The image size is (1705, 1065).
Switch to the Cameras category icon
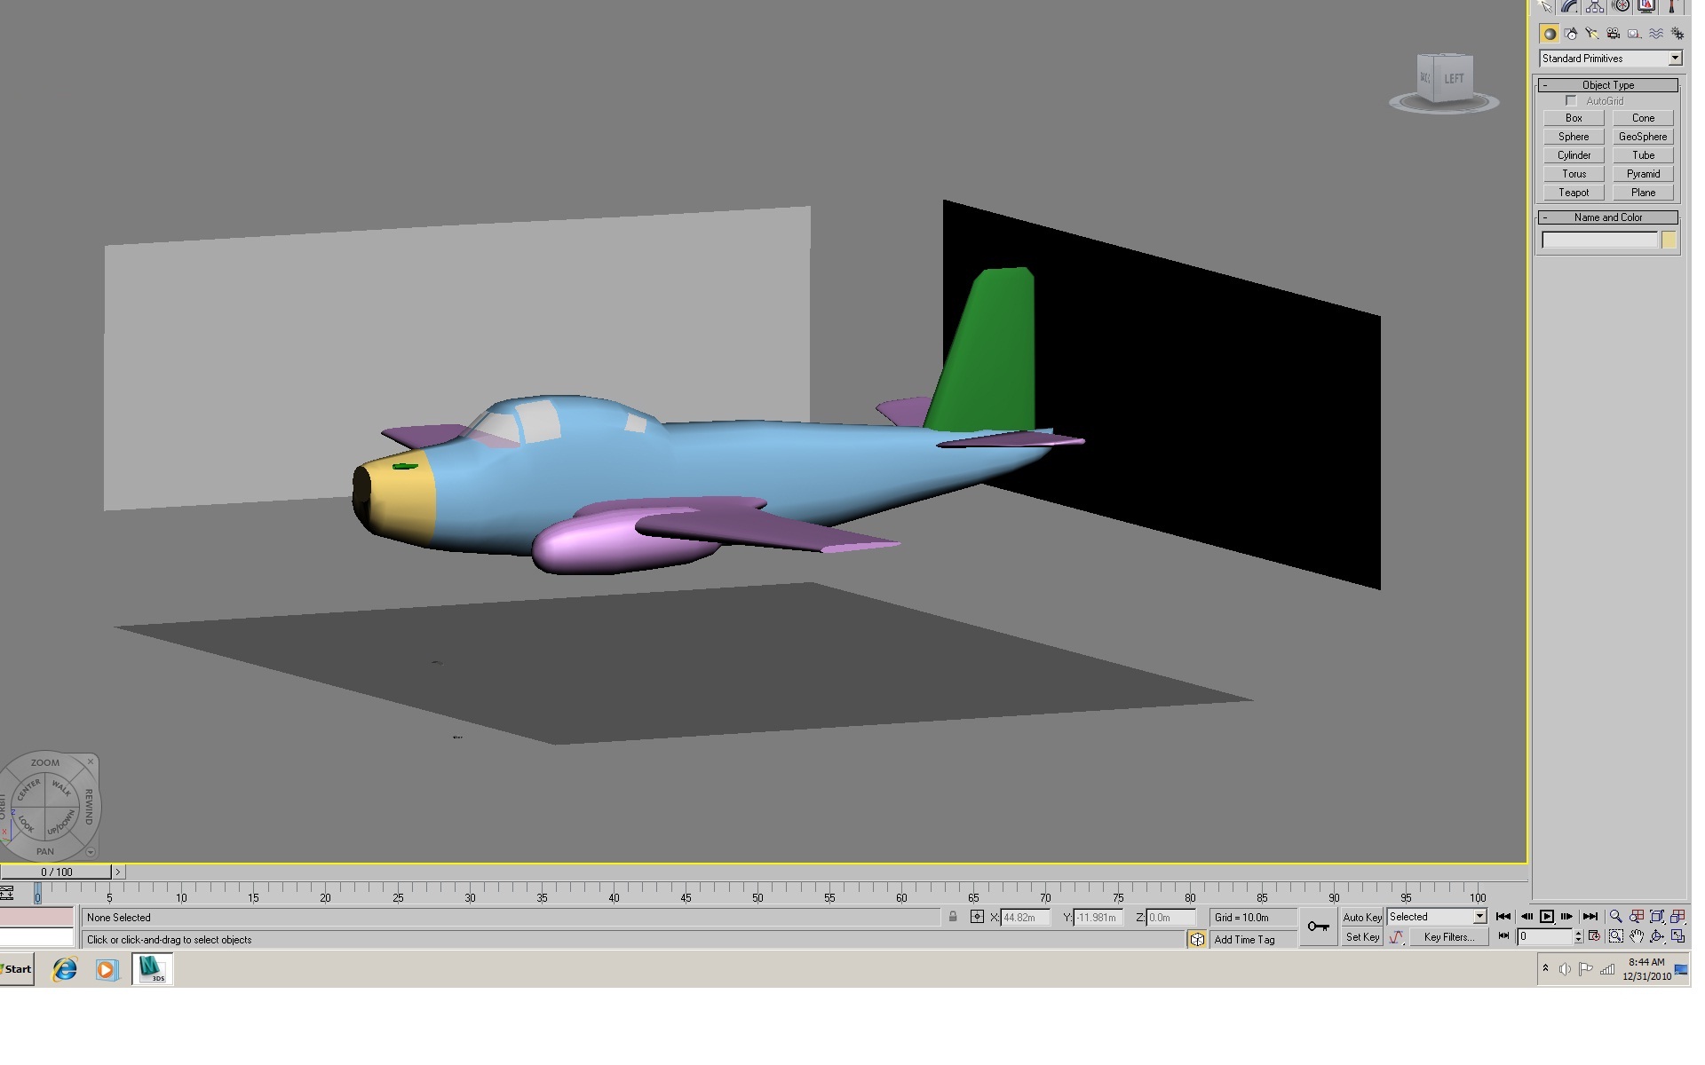[1614, 34]
